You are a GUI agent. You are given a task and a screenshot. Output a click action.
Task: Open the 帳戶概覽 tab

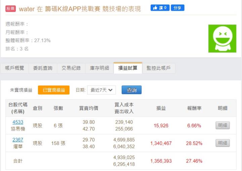15,68
